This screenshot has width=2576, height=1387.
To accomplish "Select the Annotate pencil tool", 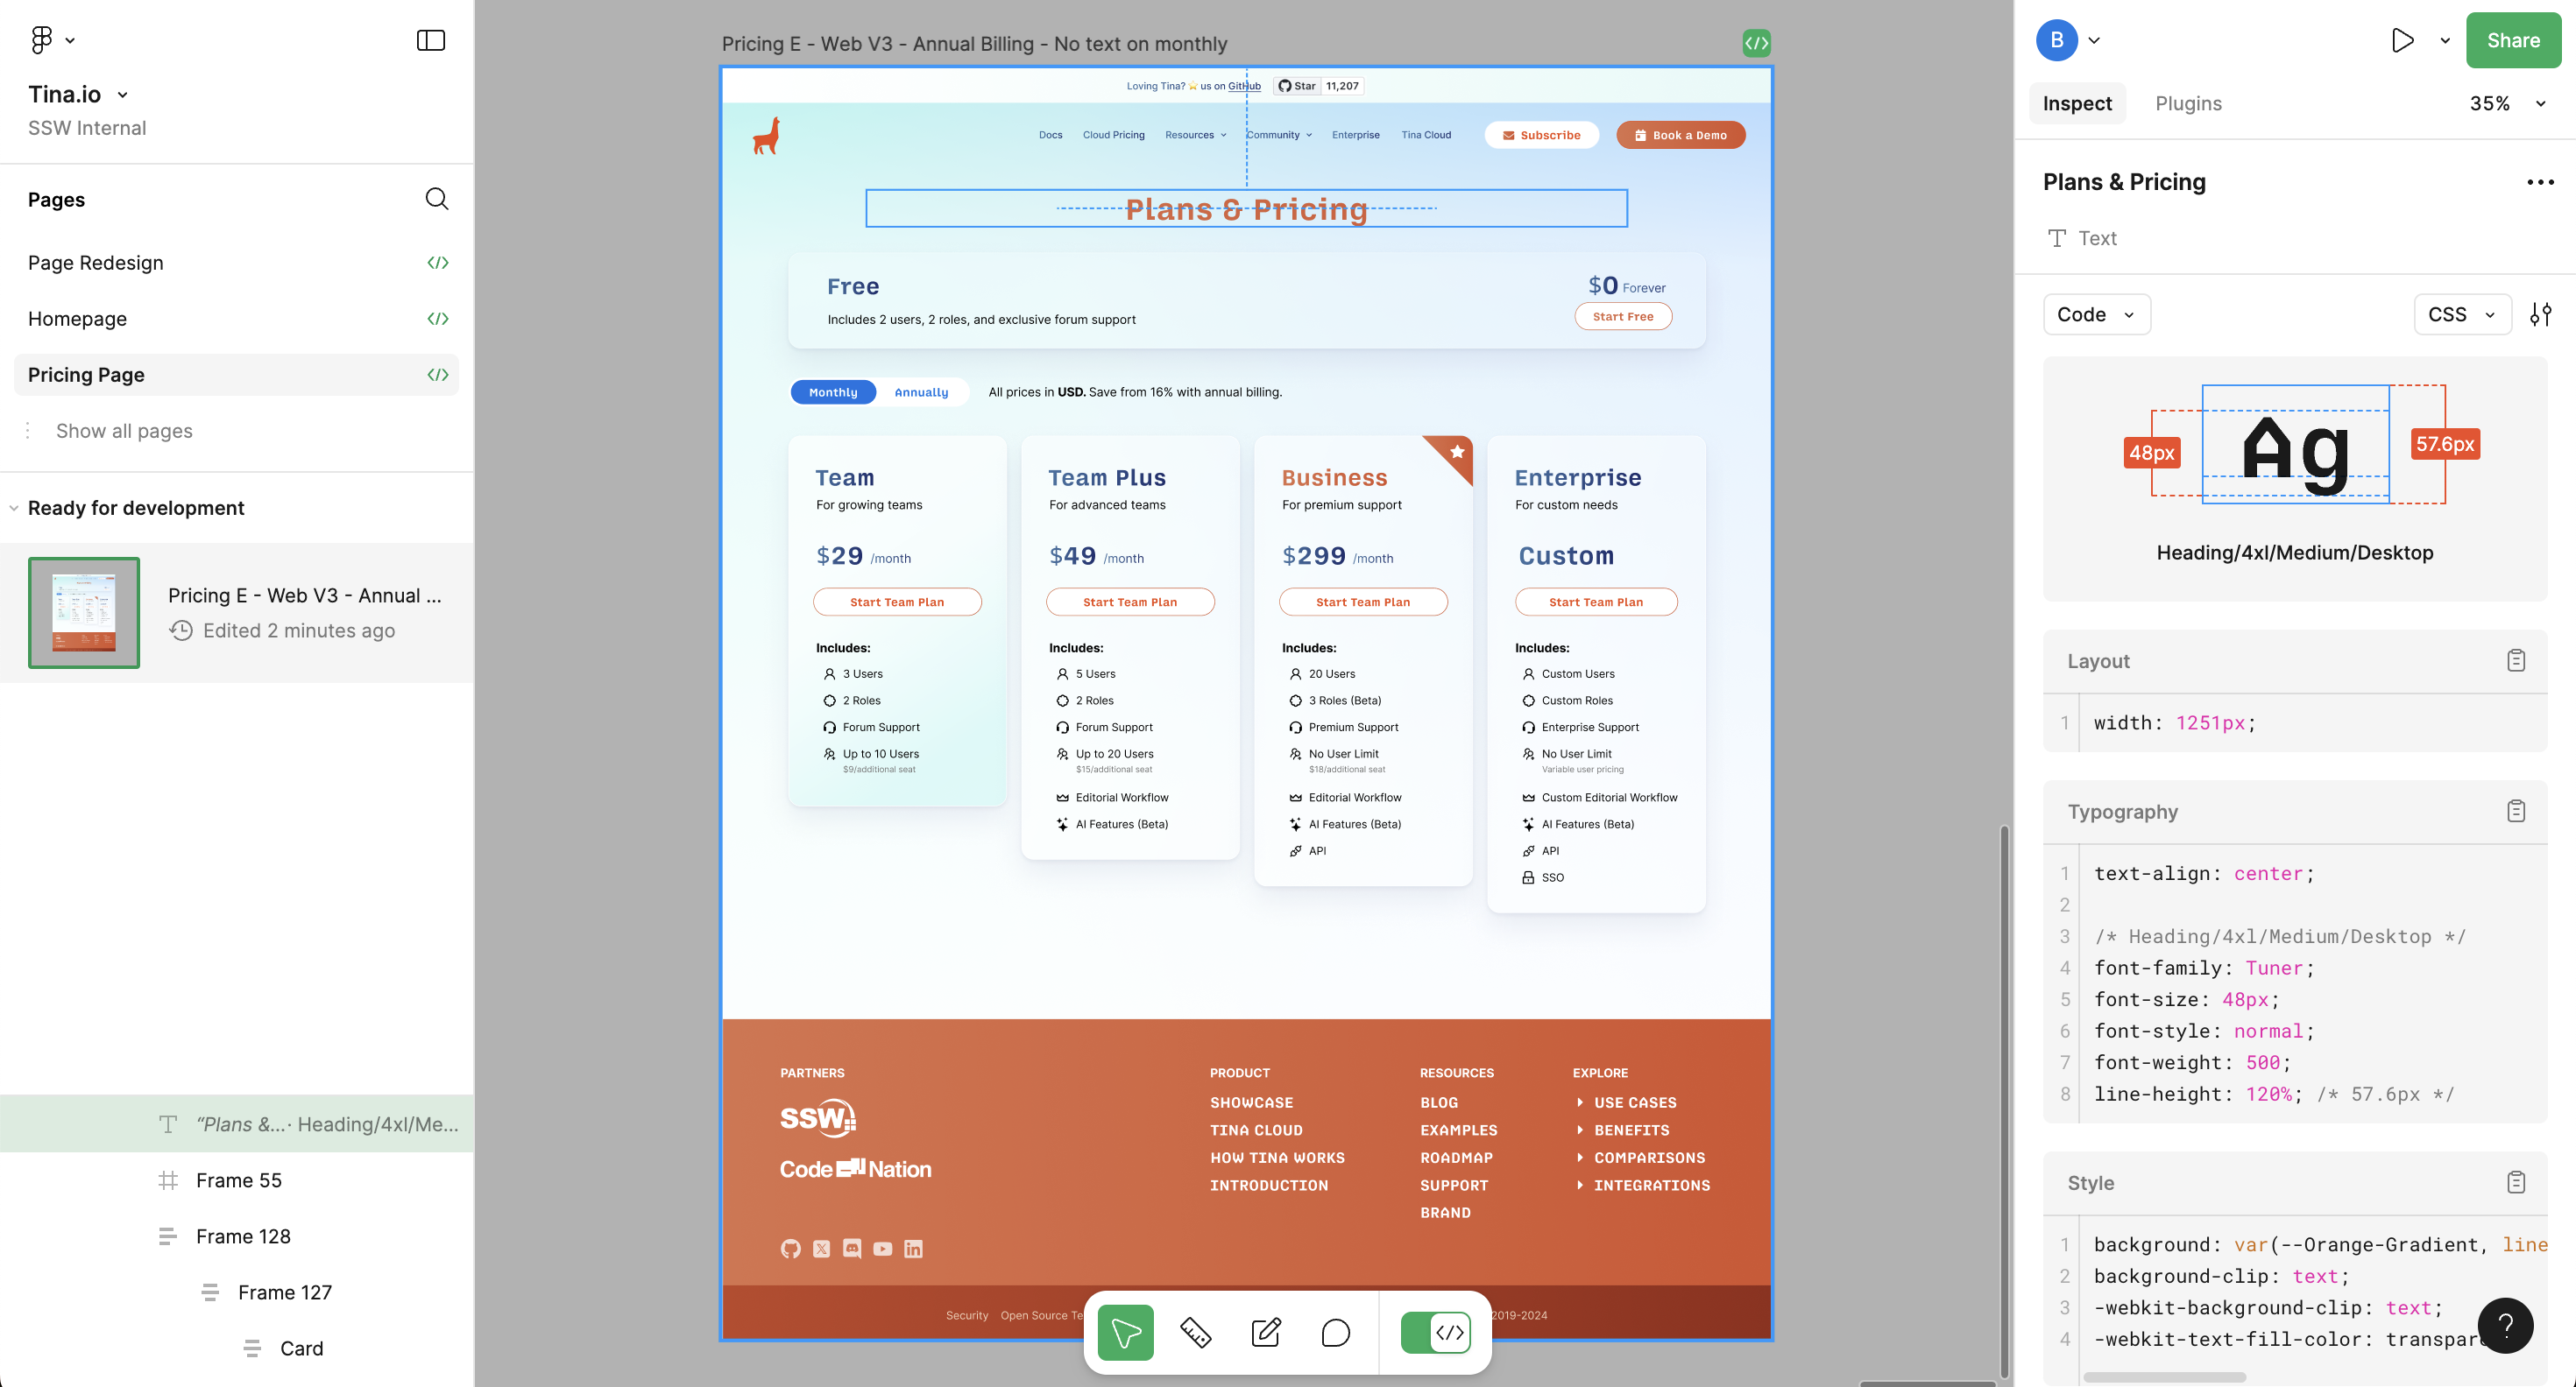I will click(x=1265, y=1332).
